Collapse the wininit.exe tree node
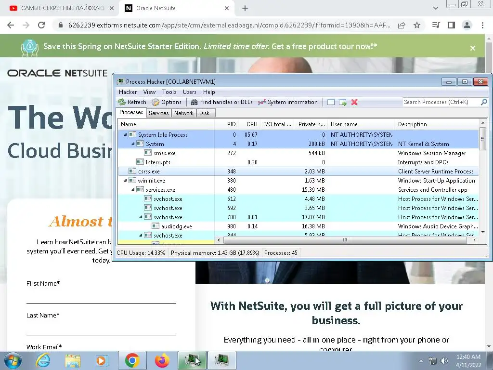The image size is (493, 370). (126, 180)
